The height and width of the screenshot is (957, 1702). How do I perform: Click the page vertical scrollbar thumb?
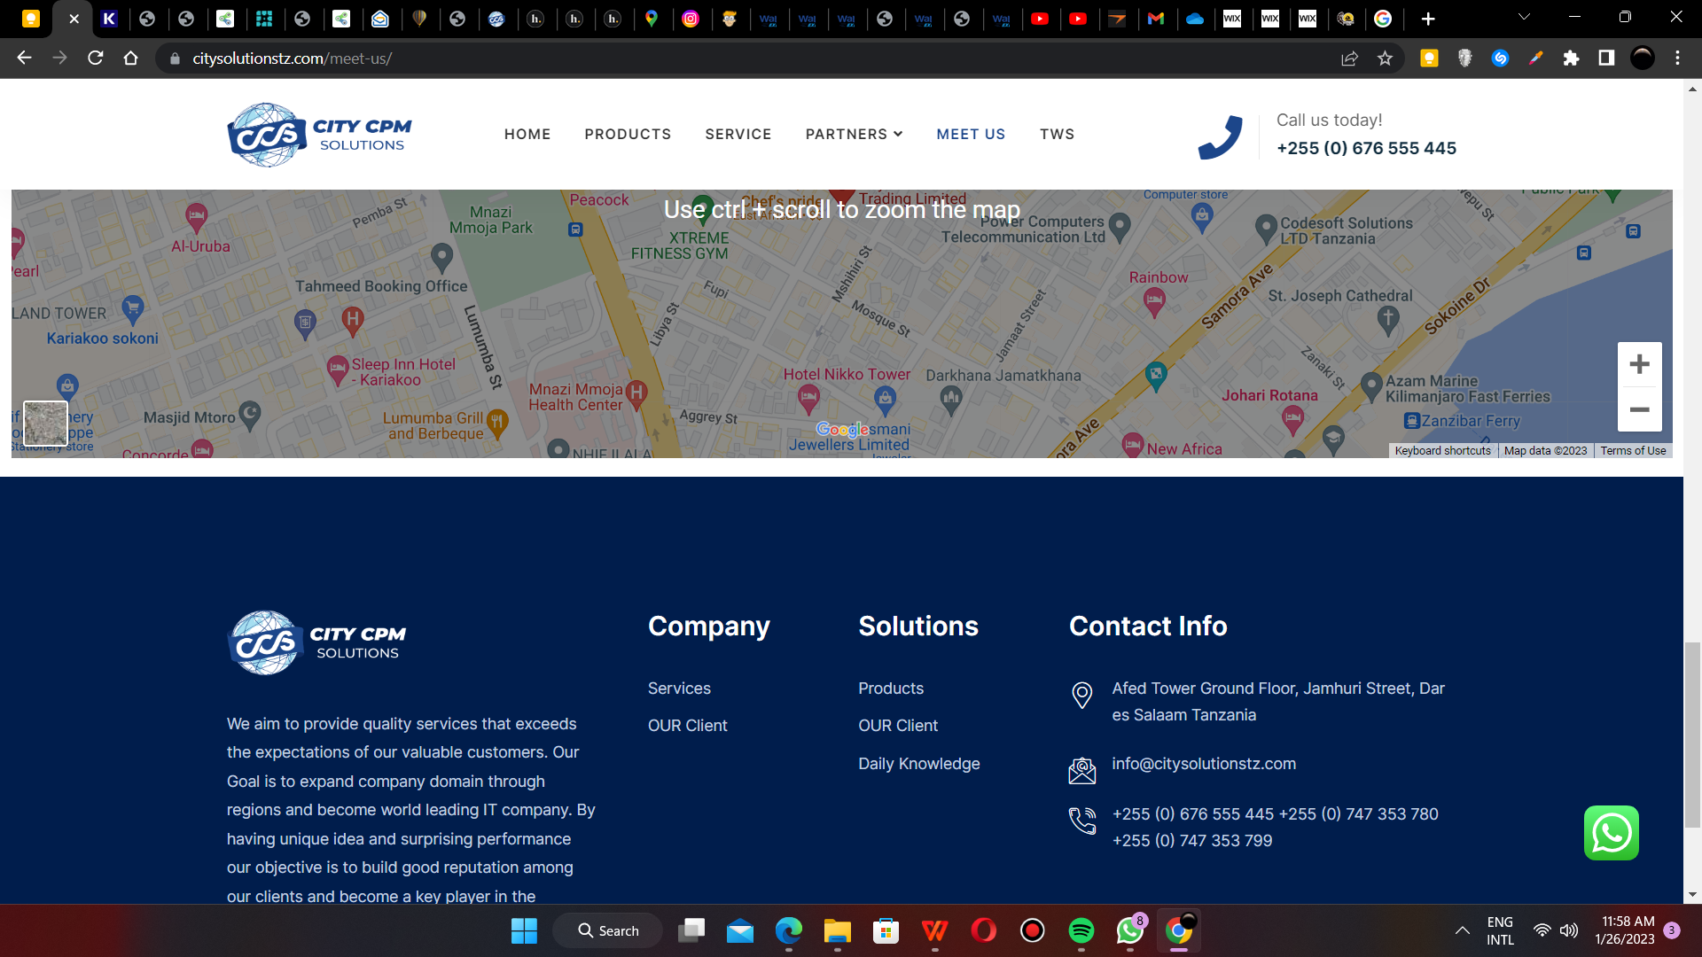[1692, 735]
